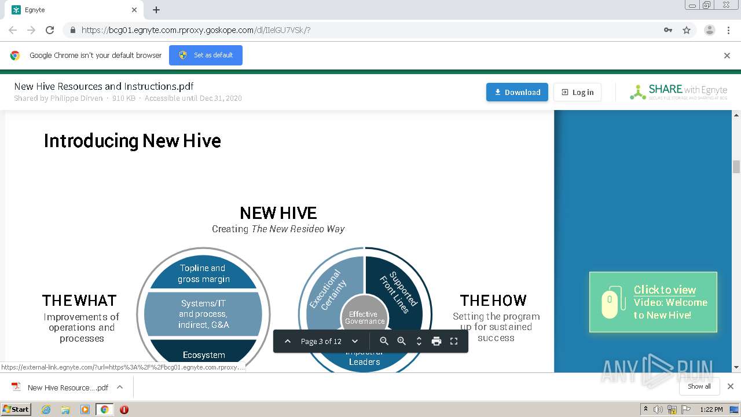
Task: Open the media player taskbar icon
Action: click(x=85, y=409)
